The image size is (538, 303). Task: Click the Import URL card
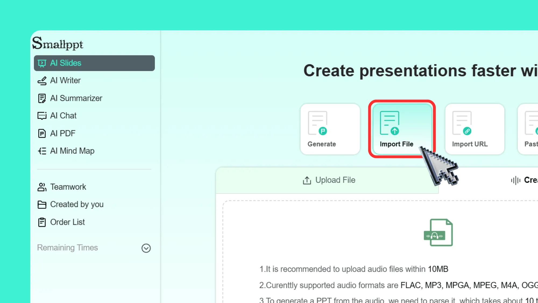[x=474, y=129]
